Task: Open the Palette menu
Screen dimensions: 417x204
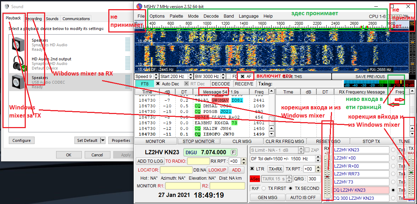Action: [x=176, y=16]
